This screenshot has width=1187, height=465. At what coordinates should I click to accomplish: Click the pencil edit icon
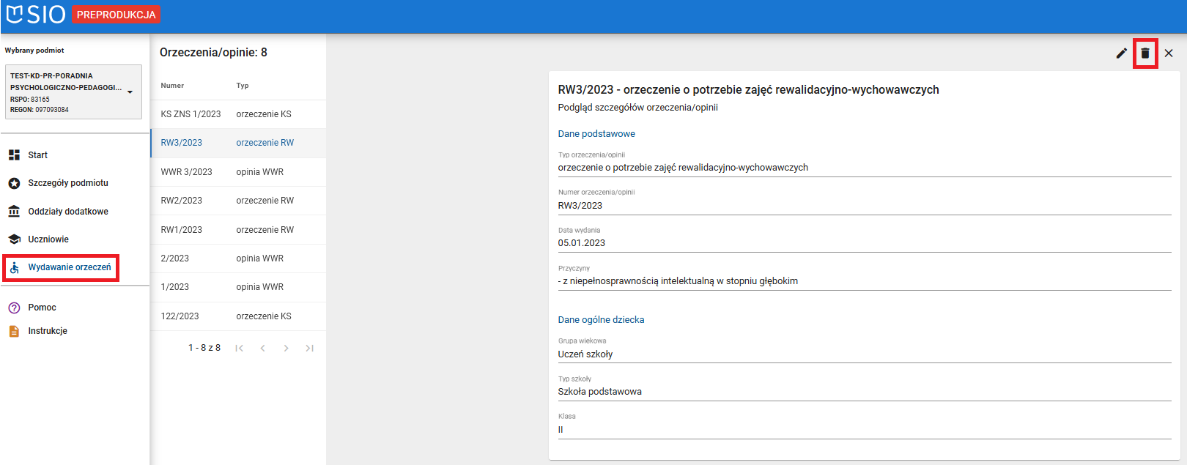pos(1121,53)
